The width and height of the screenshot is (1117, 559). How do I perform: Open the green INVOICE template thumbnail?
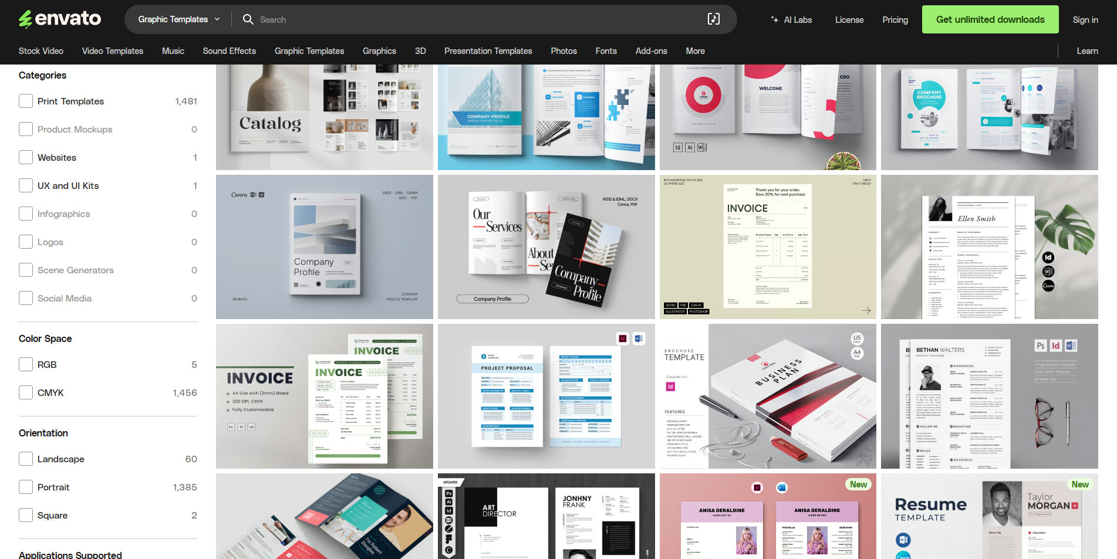click(325, 396)
